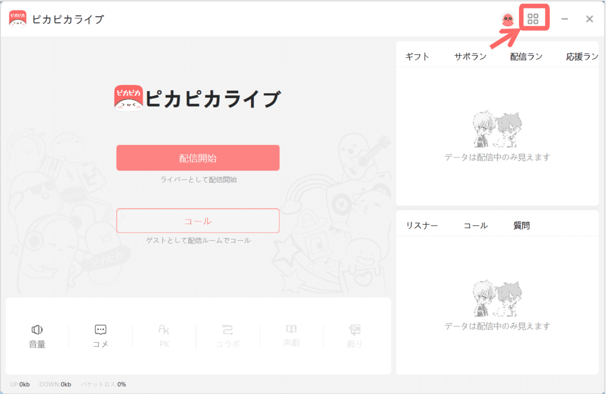Open the 飾り decoration option
Viewport: 606px width, 394px height.
point(355,336)
